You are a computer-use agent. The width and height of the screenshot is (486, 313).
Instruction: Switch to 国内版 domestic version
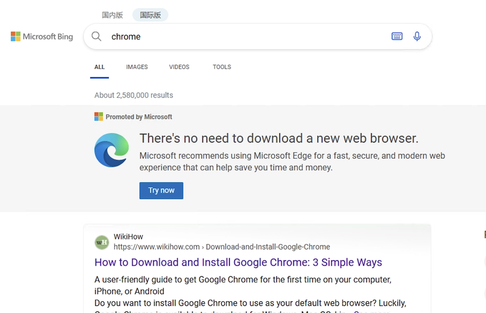(112, 15)
